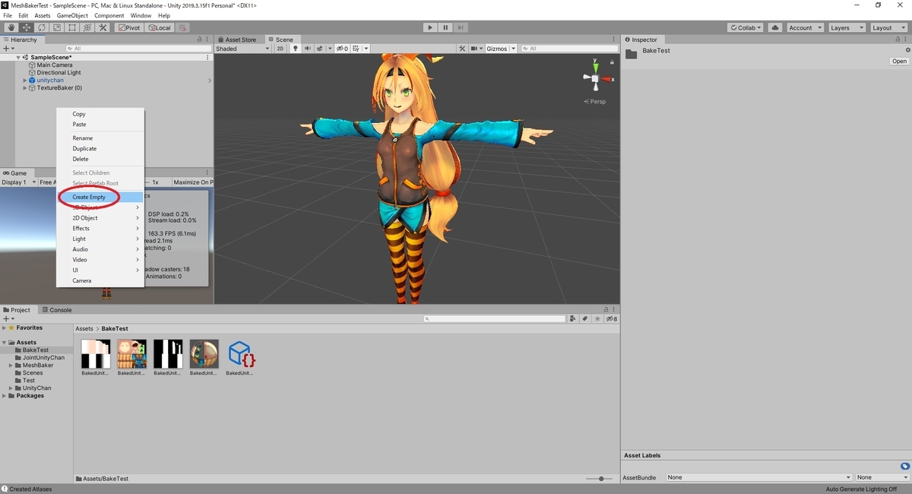Select the Rect transform tool

[72, 27]
